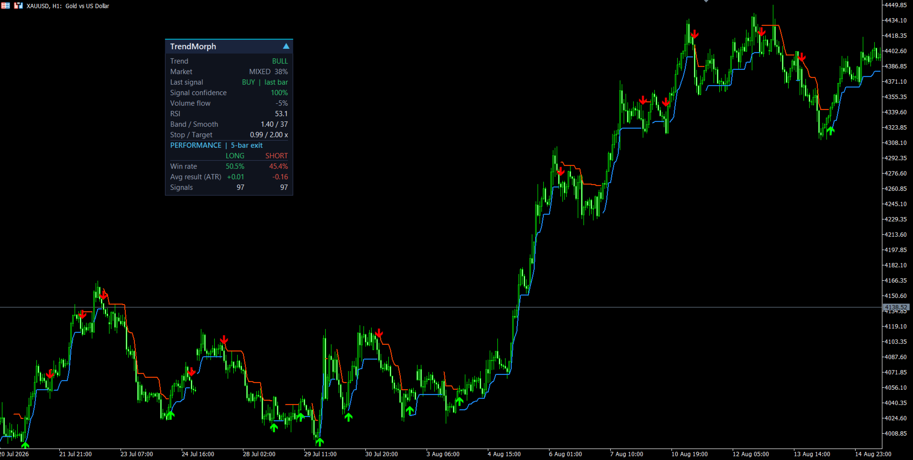Click the 29 Jul 11:00 time label
The height and width of the screenshot is (460, 913).
pyautogui.click(x=320, y=454)
